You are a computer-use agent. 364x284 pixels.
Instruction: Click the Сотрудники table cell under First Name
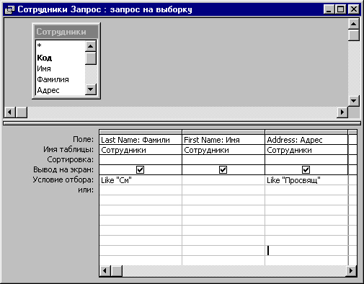(x=223, y=150)
